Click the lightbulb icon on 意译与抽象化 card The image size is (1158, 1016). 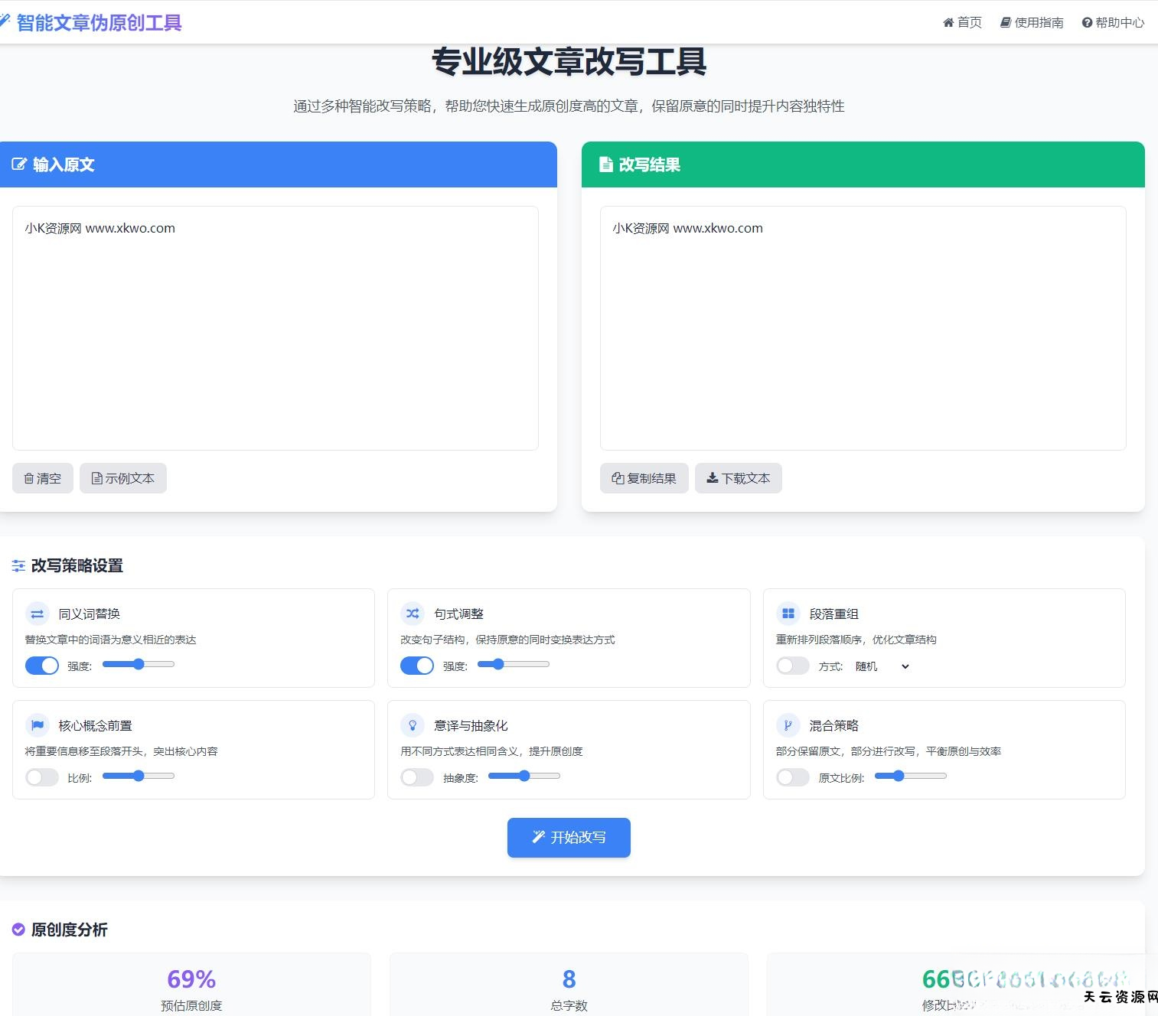click(x=412, y=725)
